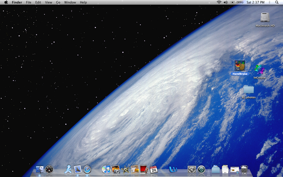283x177 pixels.
Task: Click the iPhoto dock icon
Action: (116, 169)
